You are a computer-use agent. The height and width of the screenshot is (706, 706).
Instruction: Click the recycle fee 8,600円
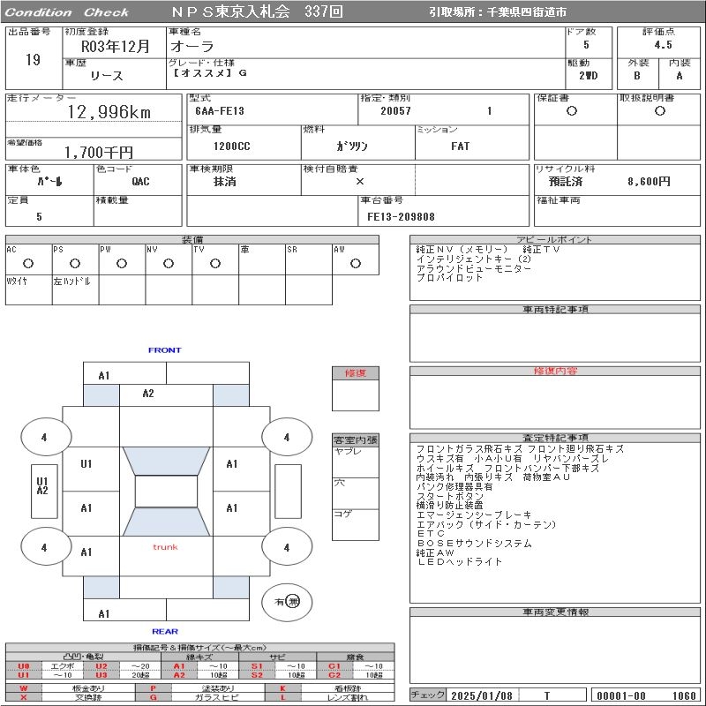coord(649,182)
